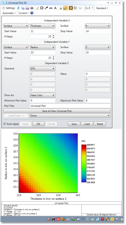This screenshot has height=225, width=126.
Task: Open the Standard menu
Action: [x=102, y=8]
